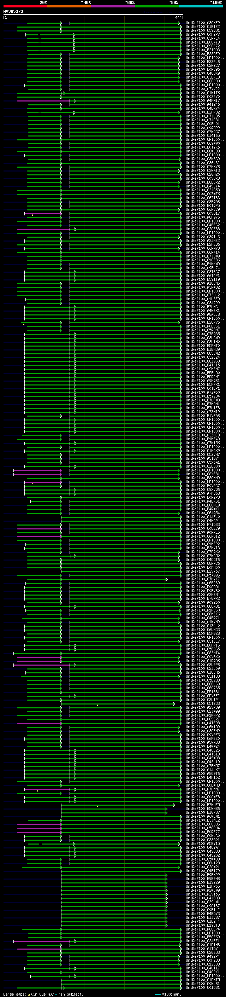Select hit label UniRef100_C0WJ61
The height and width of the screenshot is (997, 226).
[x=203, y=984]
